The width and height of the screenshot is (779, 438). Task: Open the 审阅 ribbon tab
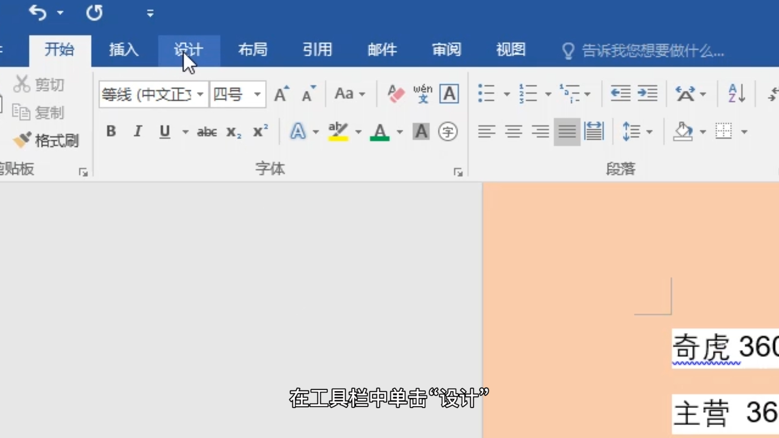tap(446, 50)
